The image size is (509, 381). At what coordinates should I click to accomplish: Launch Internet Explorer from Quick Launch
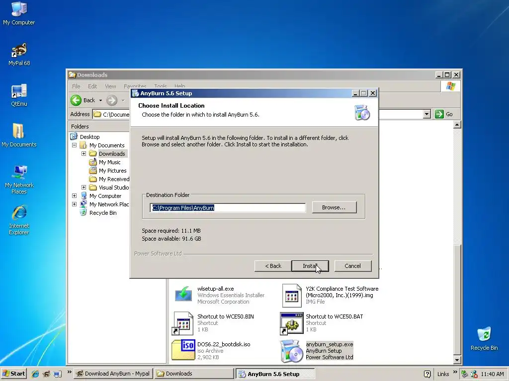click(x=35, y=374)
